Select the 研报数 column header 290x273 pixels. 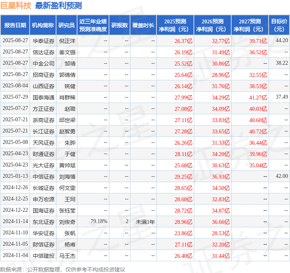[120, 25]
